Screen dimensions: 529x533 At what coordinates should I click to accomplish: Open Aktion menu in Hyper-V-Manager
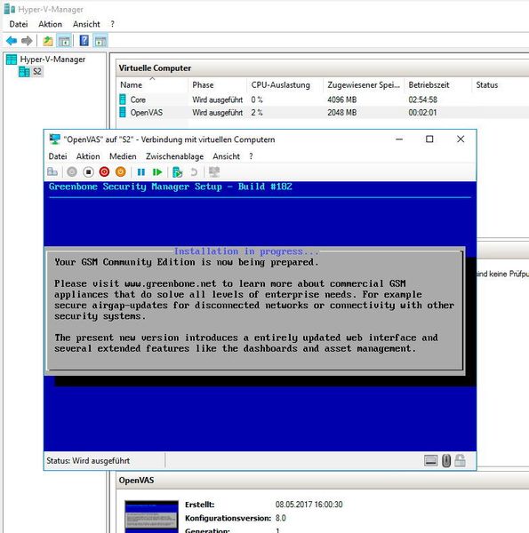coord(50,24)
